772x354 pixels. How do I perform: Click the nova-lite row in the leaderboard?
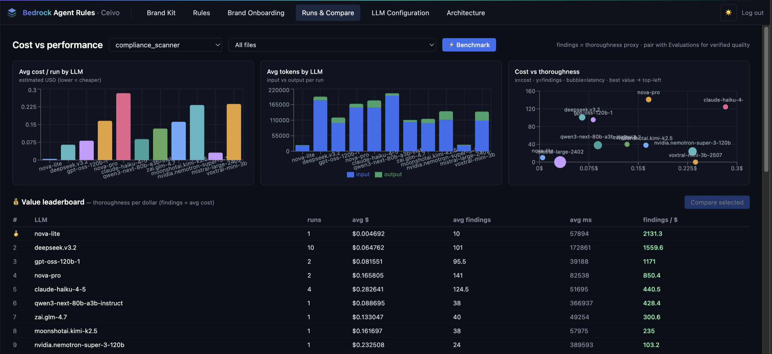click(381, 234)
